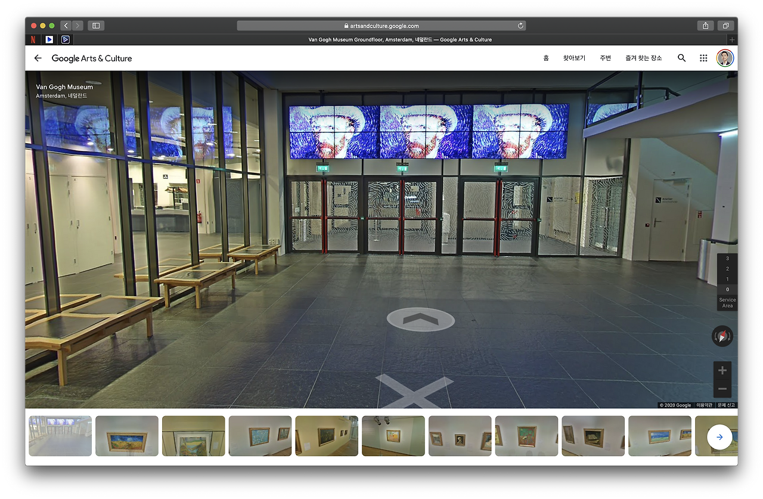Click the forward navigation arrow on the floor
The width and height of the screenshot is (763, 499).
pyautogui.click(x=421, y=320)
